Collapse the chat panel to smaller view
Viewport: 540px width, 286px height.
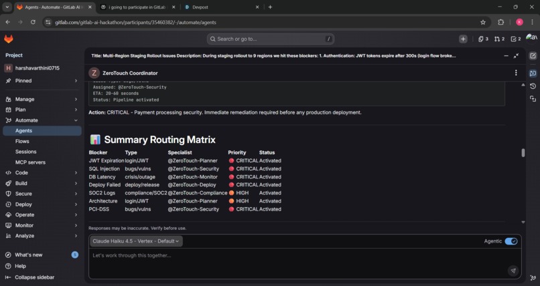(x=516, y=55)
